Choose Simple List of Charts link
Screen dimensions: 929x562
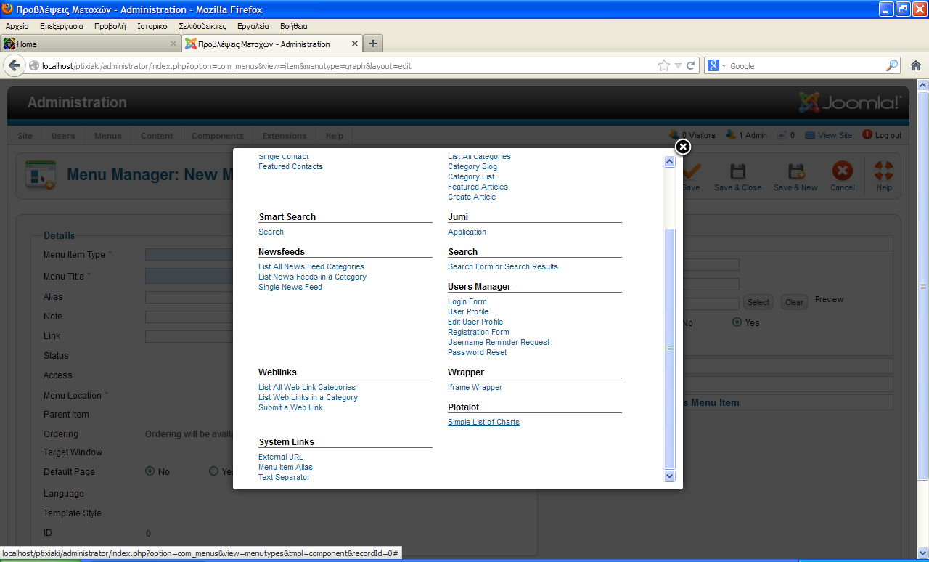click(483, 422)
